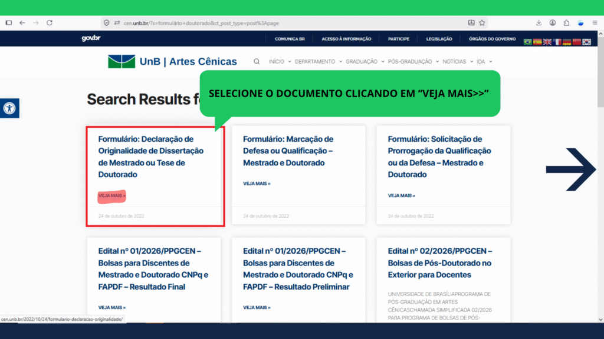Screen dimensions: 604x339
Task: Select the South Korea flag language option
Action: point(586,42)
